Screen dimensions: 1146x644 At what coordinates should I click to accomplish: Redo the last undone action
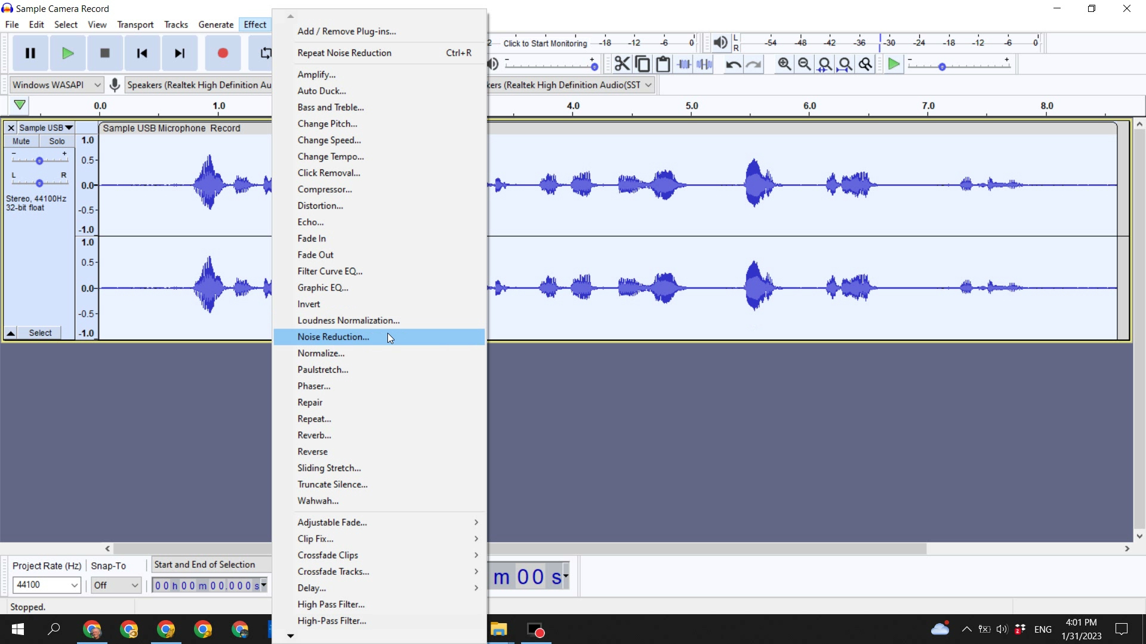tap(753, 64)
